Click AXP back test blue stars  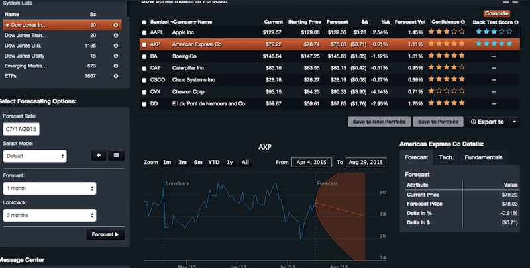coord(494,44)
